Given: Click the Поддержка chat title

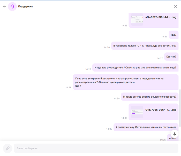Looking at the screenshot, I should [x=25, y=6].
